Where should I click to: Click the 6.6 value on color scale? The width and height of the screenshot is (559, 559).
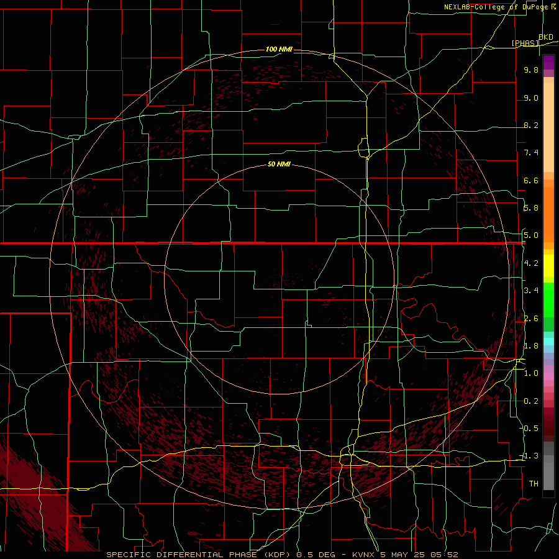pos(531,180)
